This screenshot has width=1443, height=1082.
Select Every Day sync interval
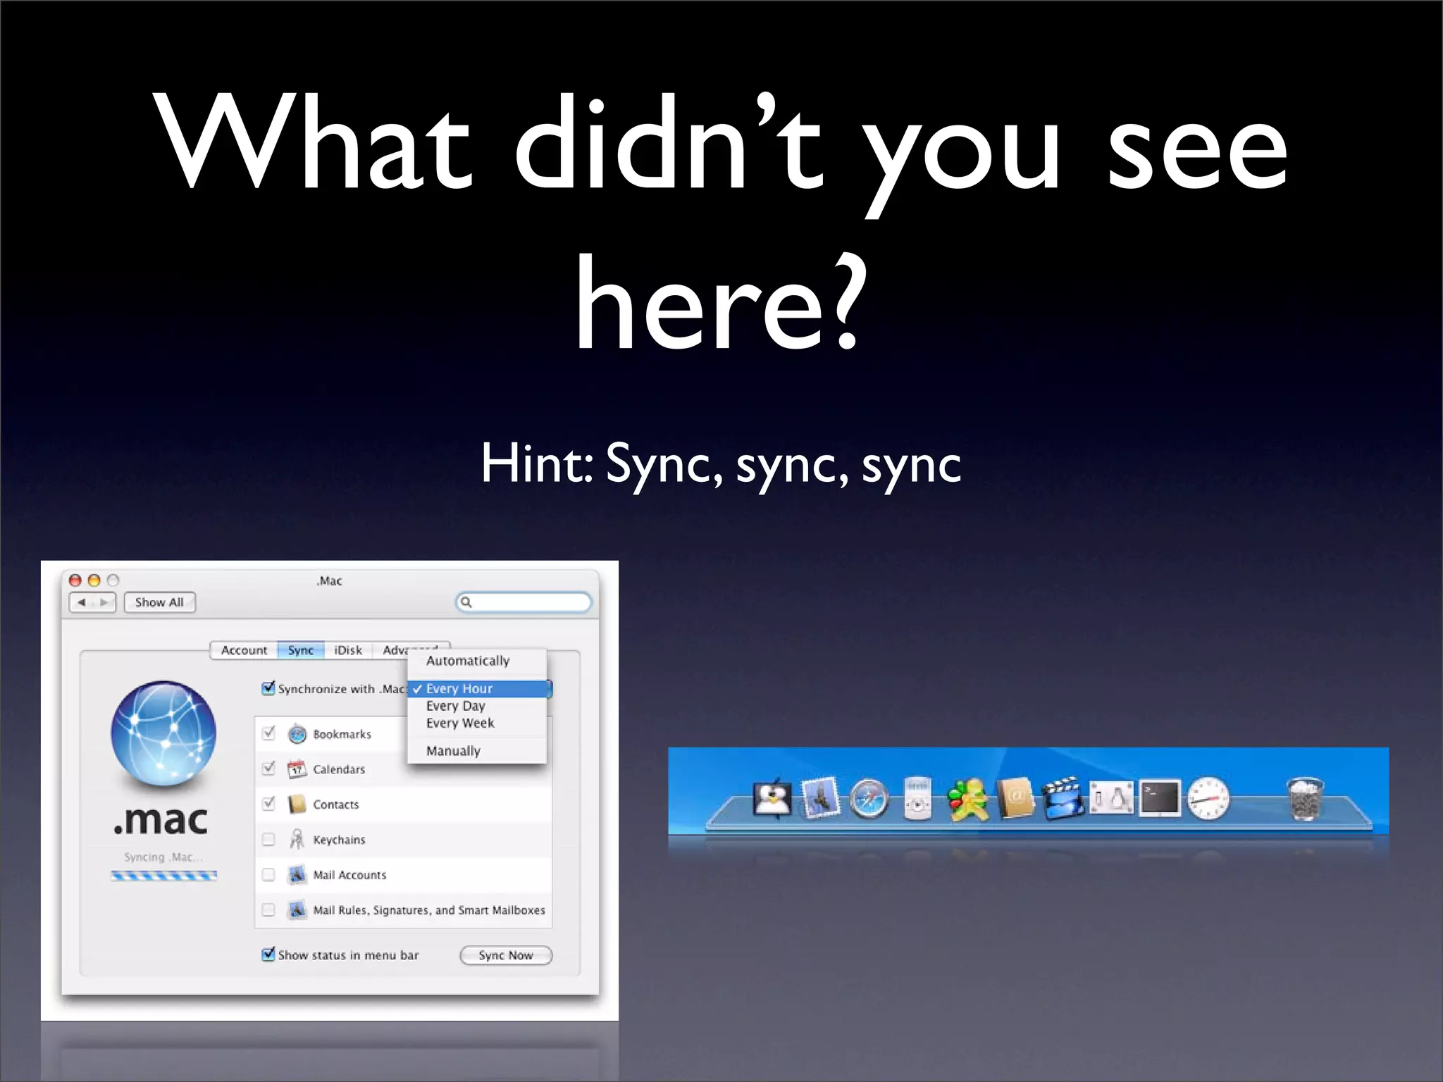click(455, 706)
